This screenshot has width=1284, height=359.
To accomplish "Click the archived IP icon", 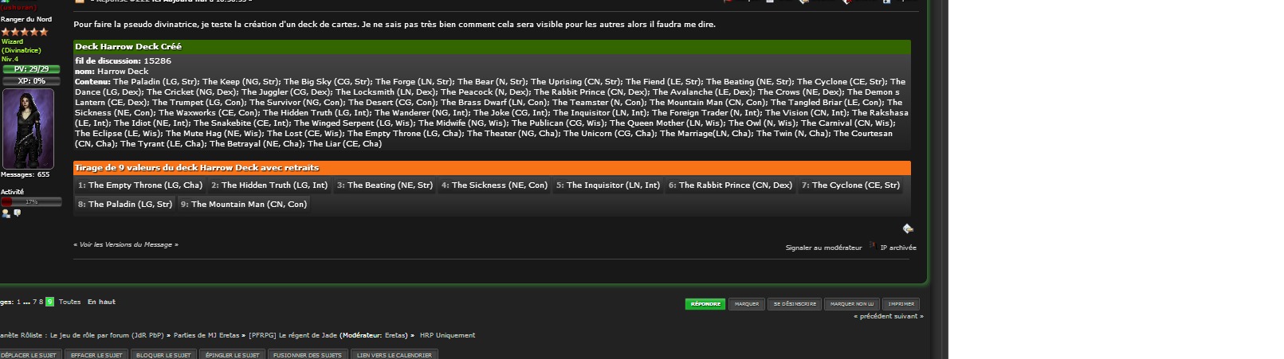I will 873,247.
